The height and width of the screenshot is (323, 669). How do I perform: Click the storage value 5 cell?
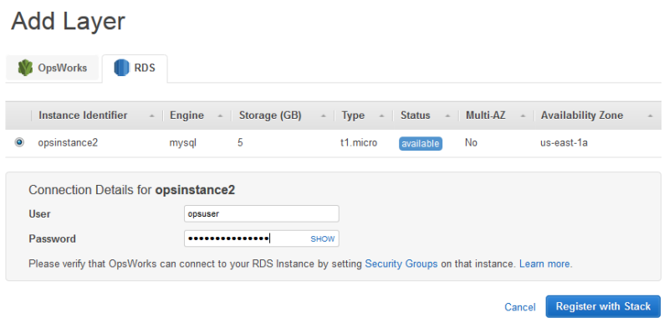(241, 143)
